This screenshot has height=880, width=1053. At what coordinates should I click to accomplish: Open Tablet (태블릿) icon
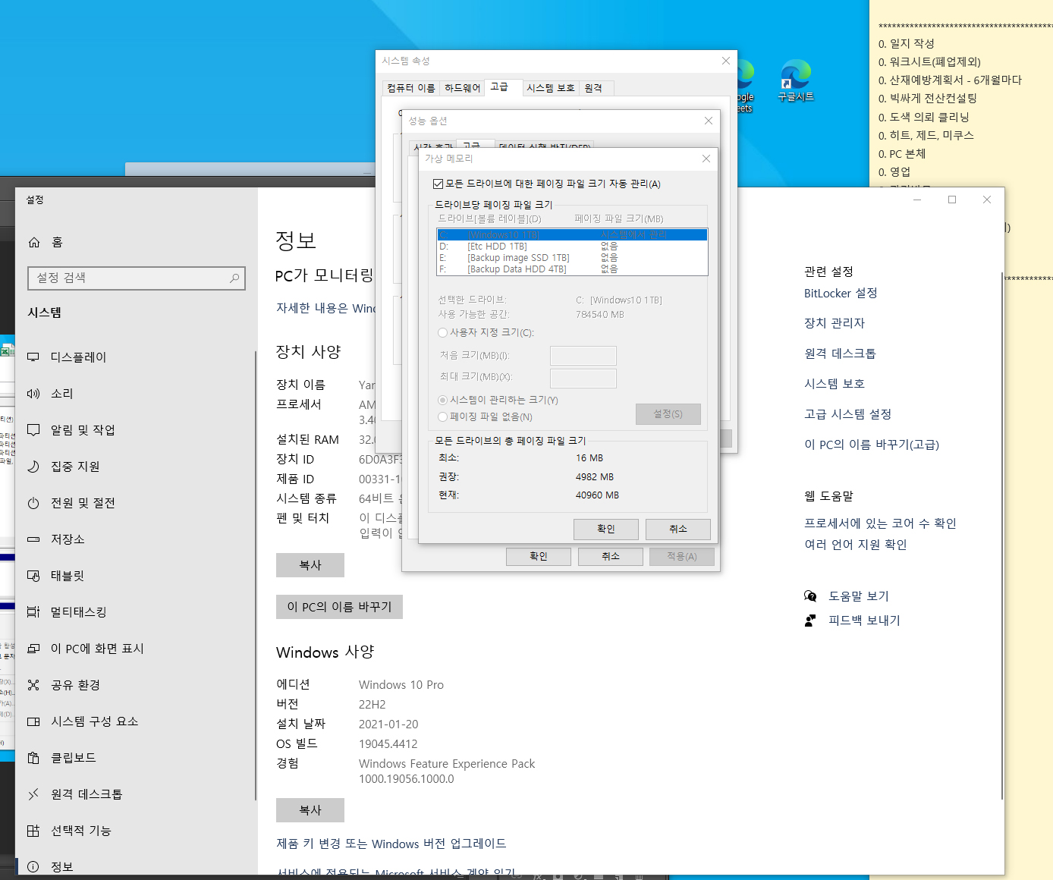pos(33,576)
